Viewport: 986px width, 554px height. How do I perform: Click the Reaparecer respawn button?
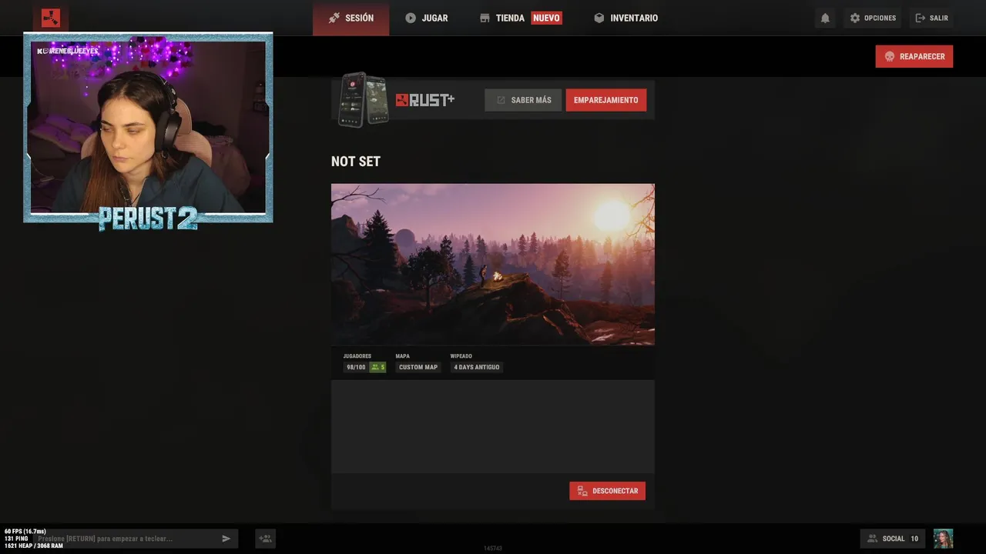tap(914, 56)
